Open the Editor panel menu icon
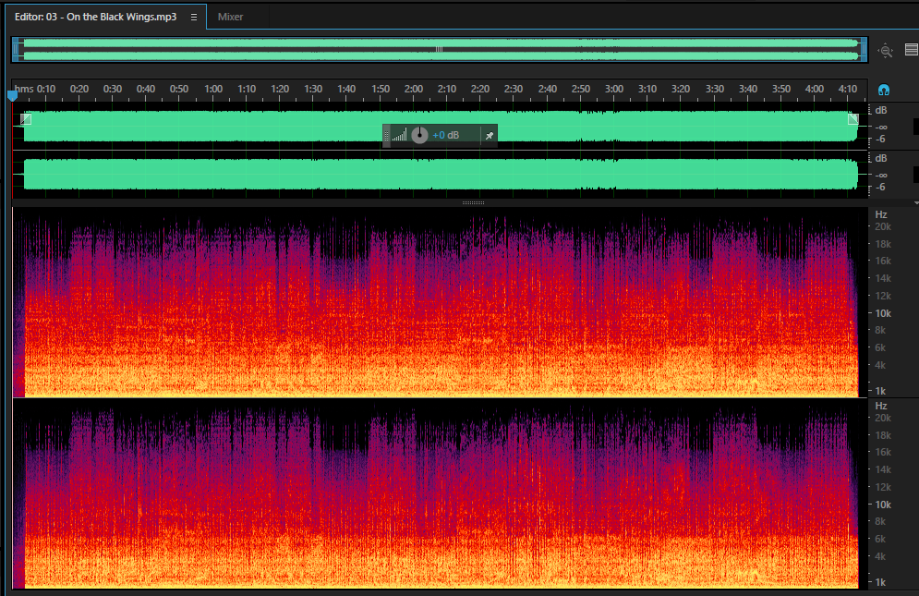This screenshot has width=919, height=596. 194,17
